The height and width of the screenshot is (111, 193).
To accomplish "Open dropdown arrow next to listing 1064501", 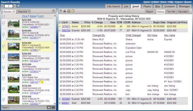I will coord(40,104).
